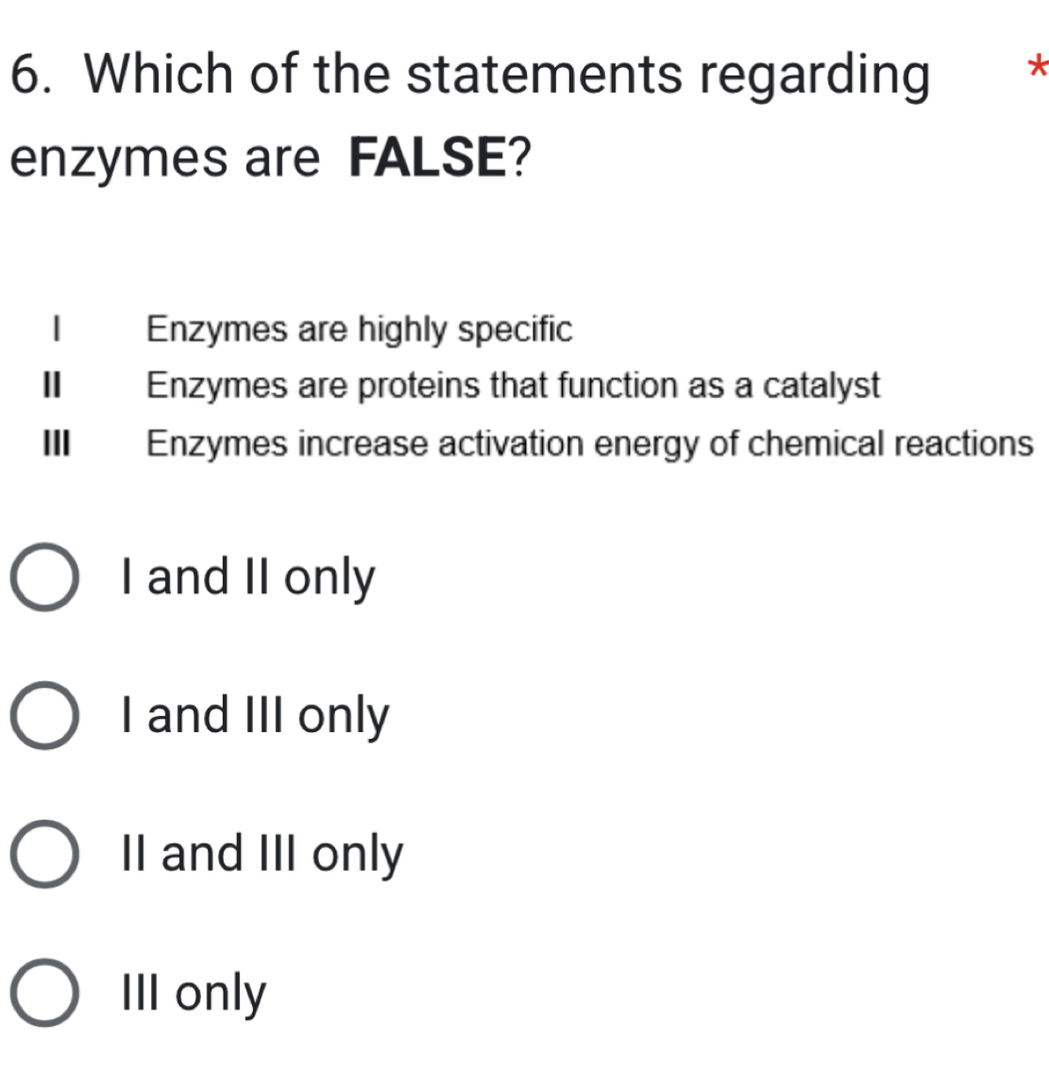Click statement III about activation energy
Image resolution: width=1049 pixels, height=1074 pixels.
(x=587, y=444)
